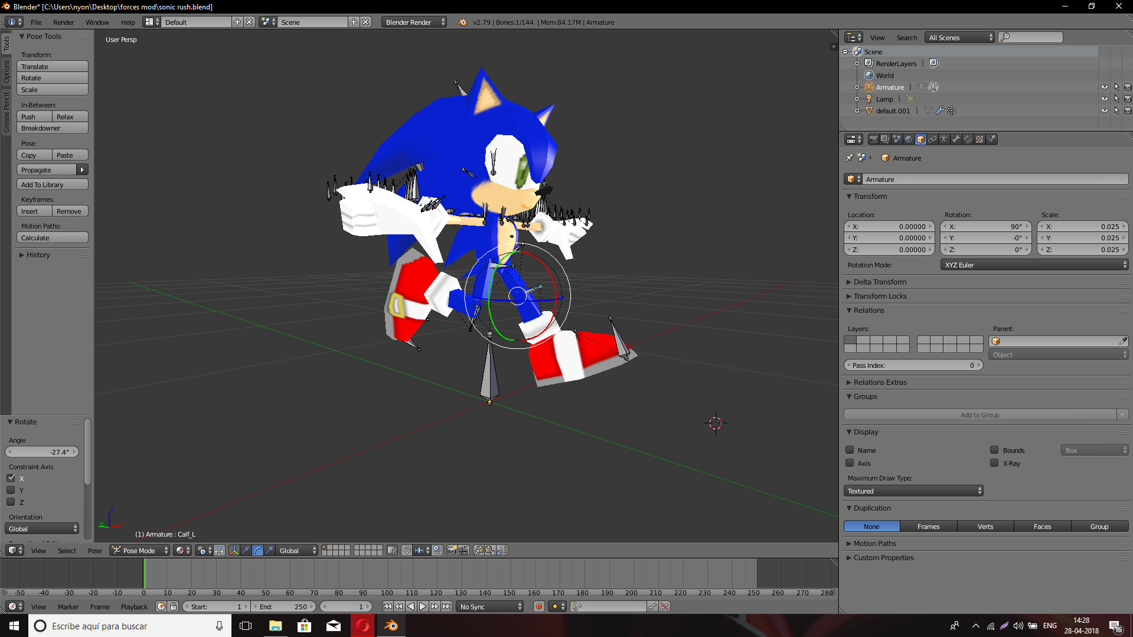This screenshot has width=1133, height=637.
Task: Open the Physics properties tab
Action: tap(991, 139)
